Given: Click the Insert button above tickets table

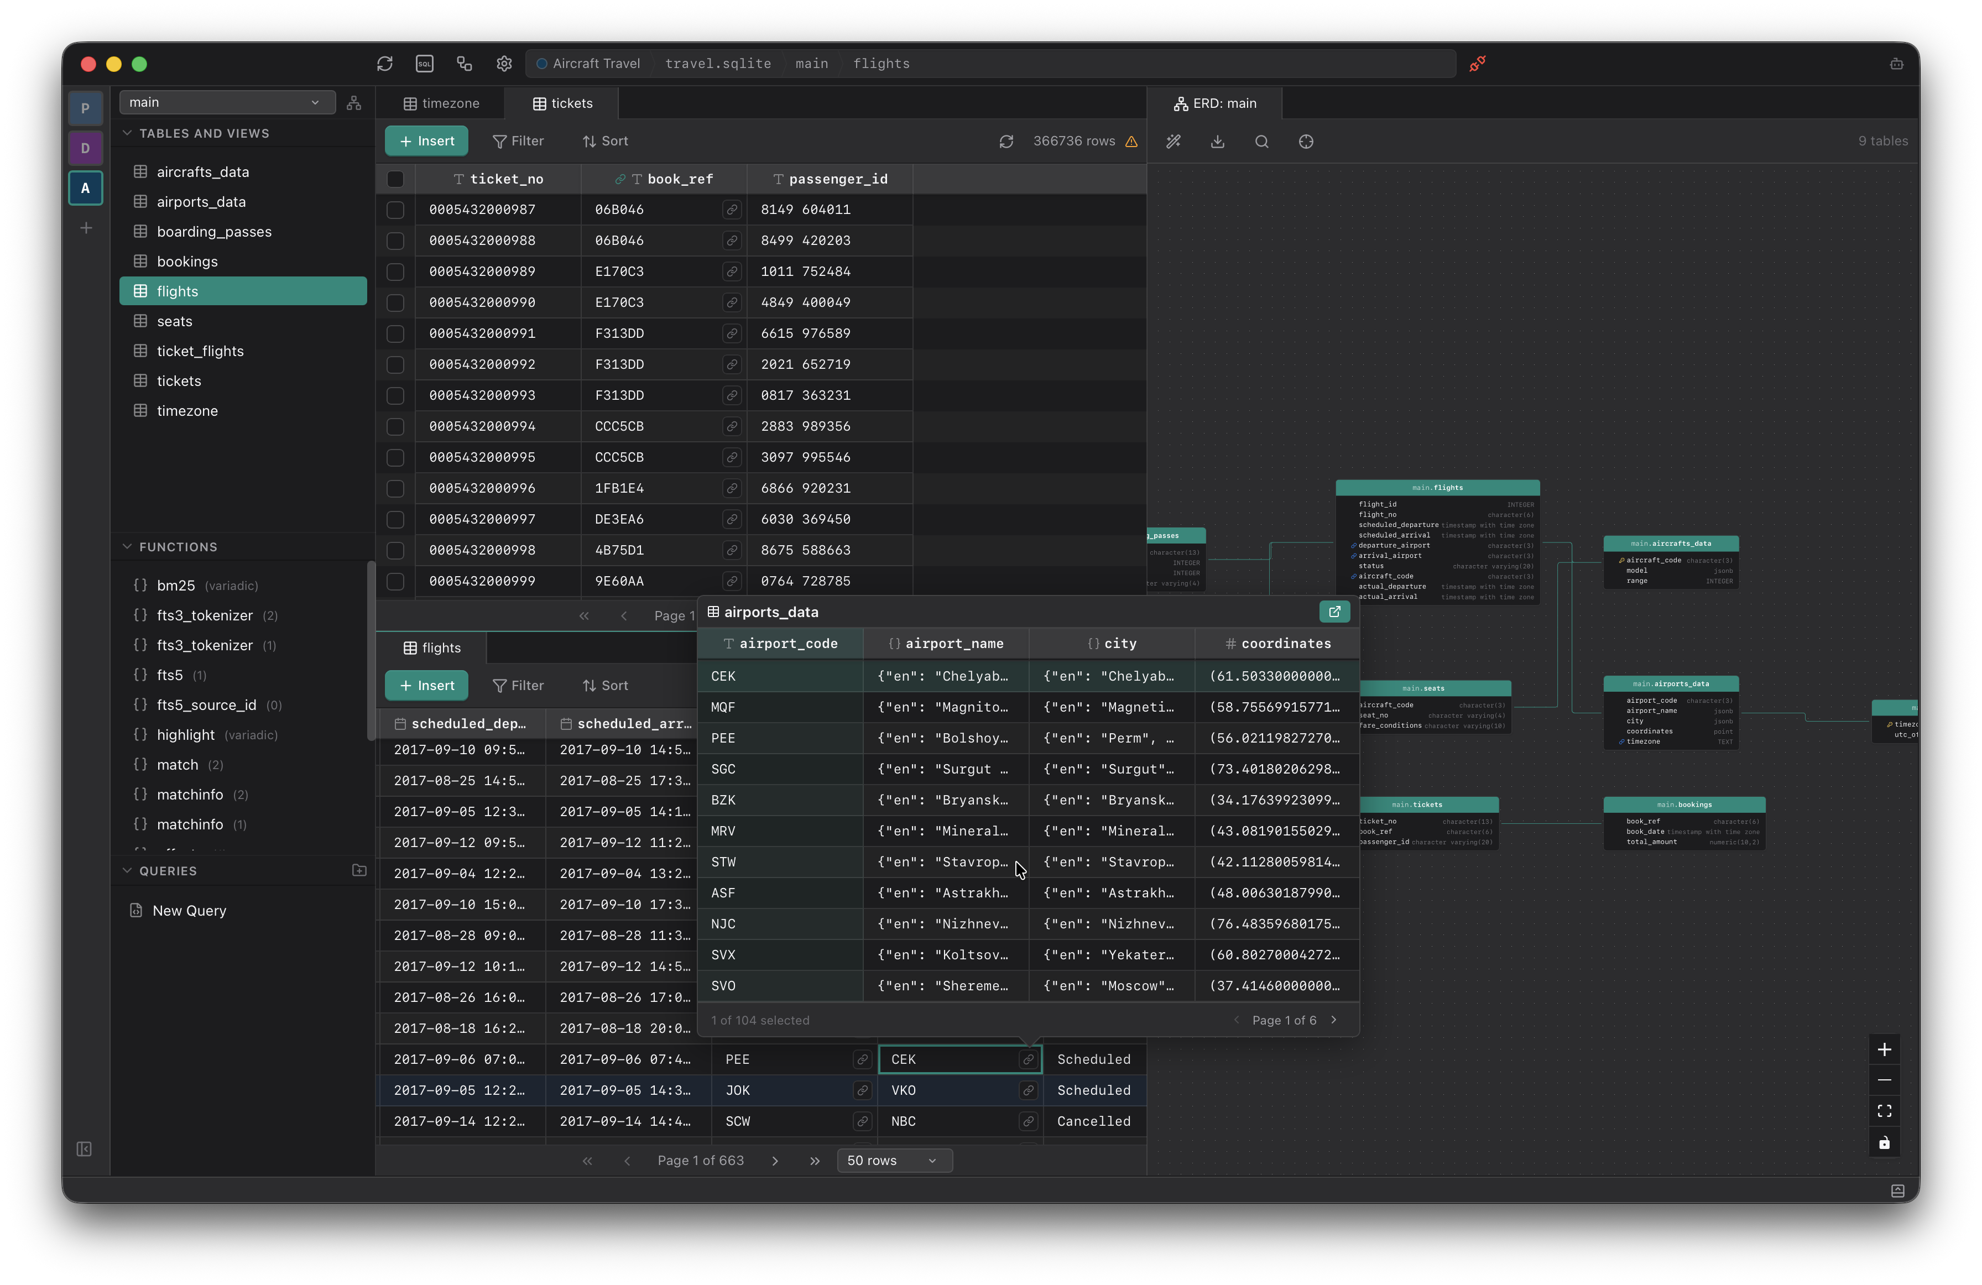Looking at the screenshot, I should click(x=426, y=142).
